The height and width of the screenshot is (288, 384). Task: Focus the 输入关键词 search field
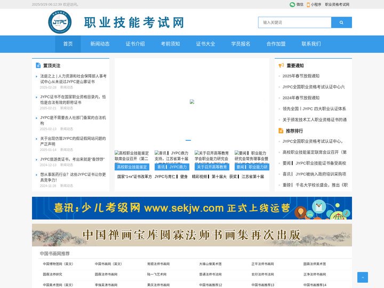coord(294,22)
